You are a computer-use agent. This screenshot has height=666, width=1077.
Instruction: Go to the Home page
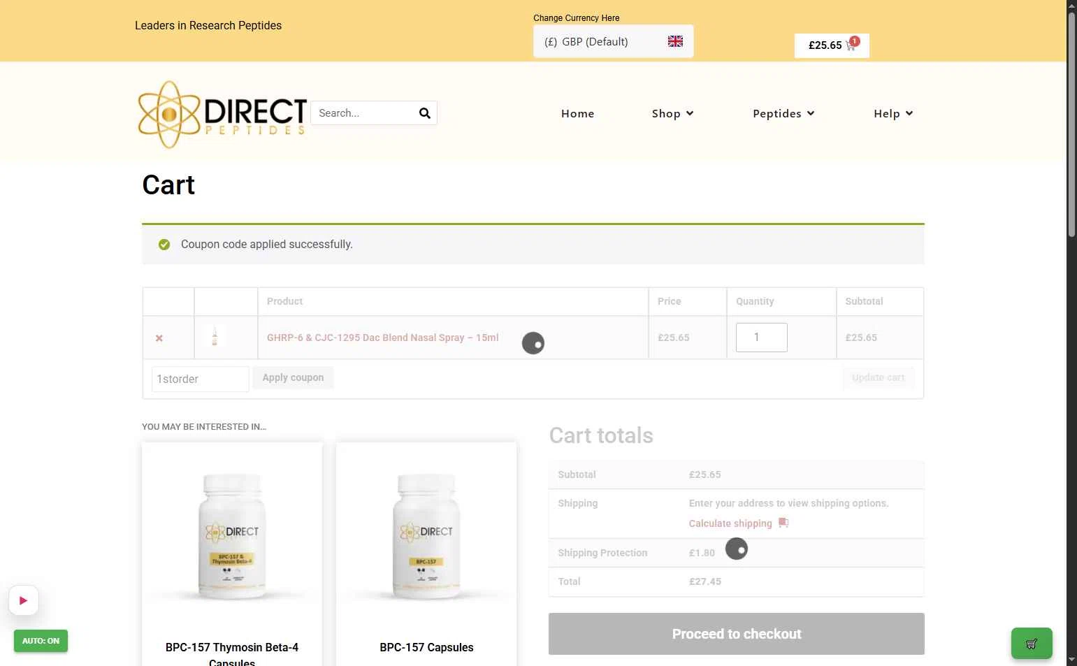(577, 113)
